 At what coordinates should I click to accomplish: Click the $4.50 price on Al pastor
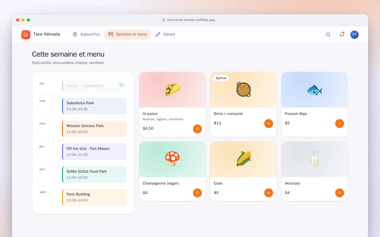tap(148, 129)
